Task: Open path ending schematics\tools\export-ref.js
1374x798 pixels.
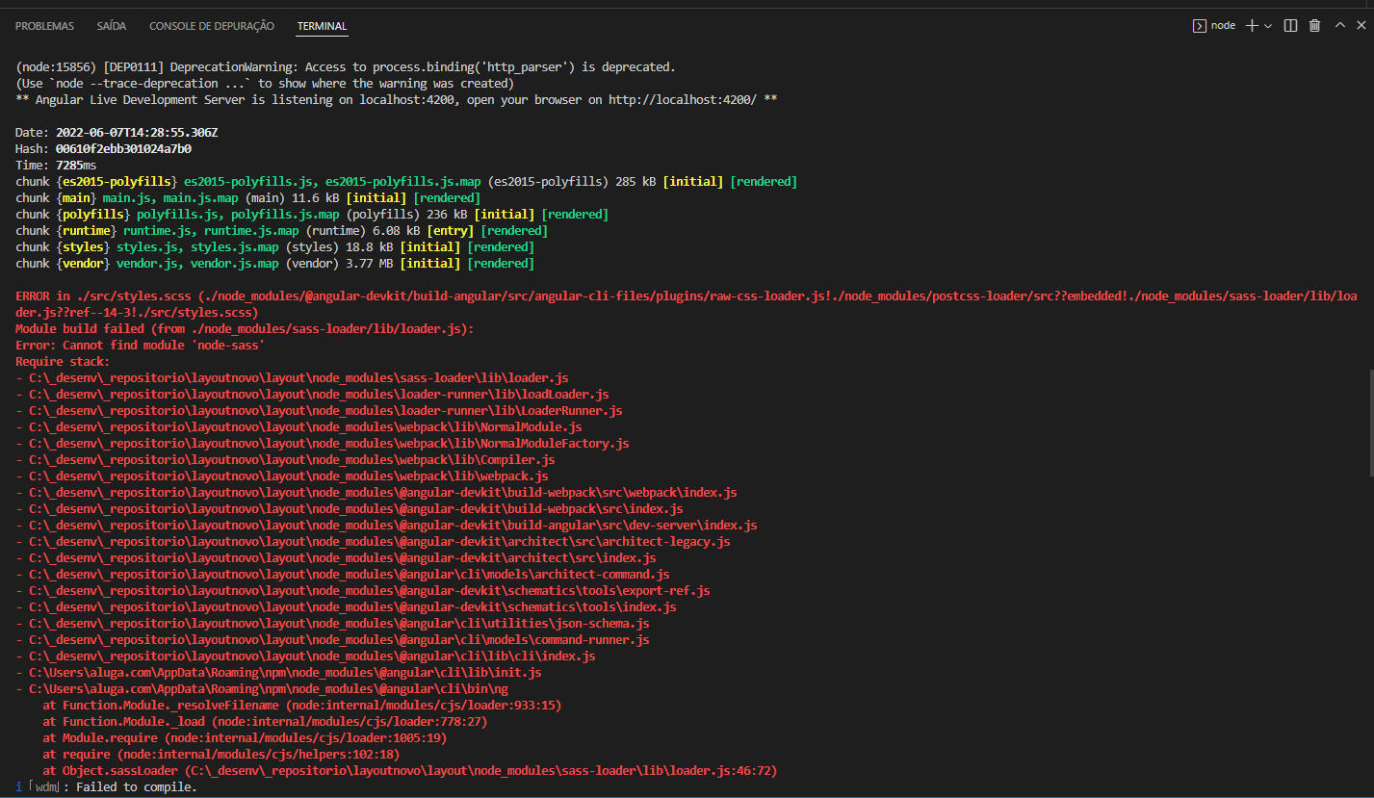Action: (370, 591)
